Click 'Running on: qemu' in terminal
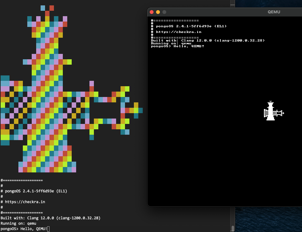This screenshot has width=302, height=232. (x=18, y=223)
